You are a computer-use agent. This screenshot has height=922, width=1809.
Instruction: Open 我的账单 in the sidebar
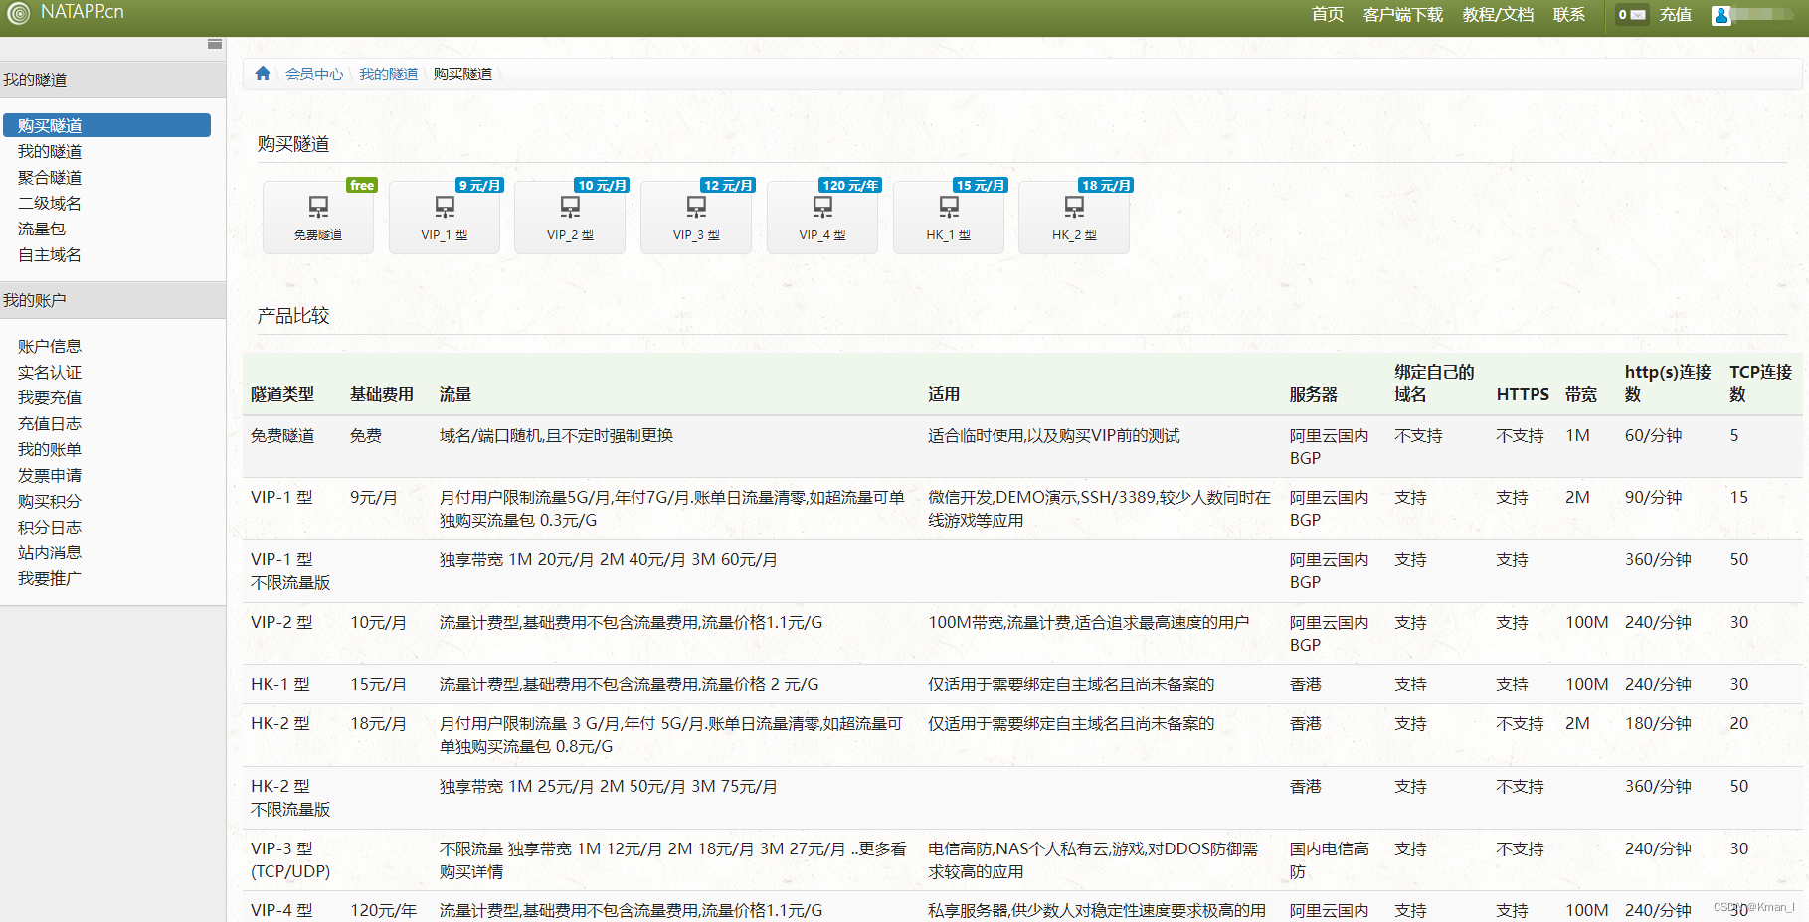[x=50, y=449]
